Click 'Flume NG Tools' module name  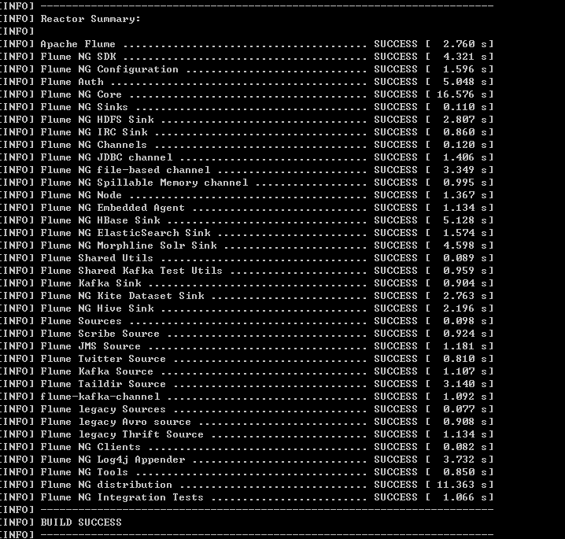tap(84, 473)
